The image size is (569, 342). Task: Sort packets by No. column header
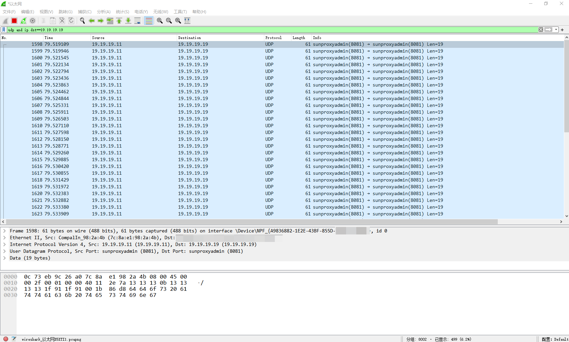click(22, 38)
